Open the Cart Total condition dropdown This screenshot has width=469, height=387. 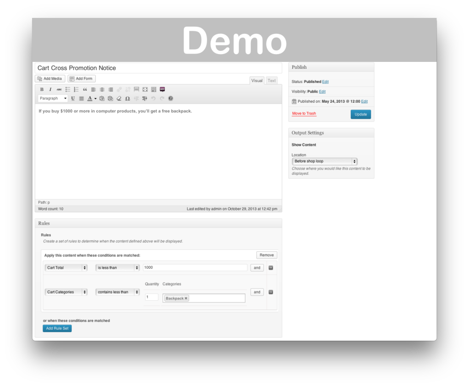(65, 267)
